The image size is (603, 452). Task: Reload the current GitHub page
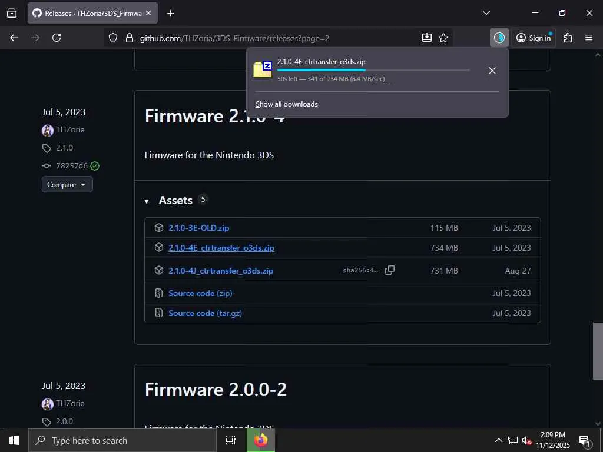click(57, 38)
